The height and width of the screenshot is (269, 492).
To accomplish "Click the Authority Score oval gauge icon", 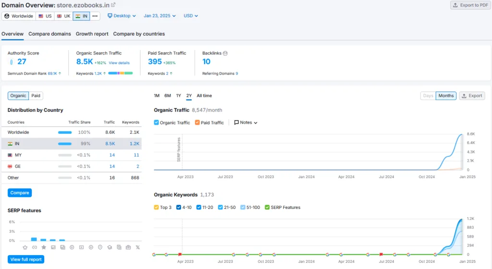I will click(12, 62).
